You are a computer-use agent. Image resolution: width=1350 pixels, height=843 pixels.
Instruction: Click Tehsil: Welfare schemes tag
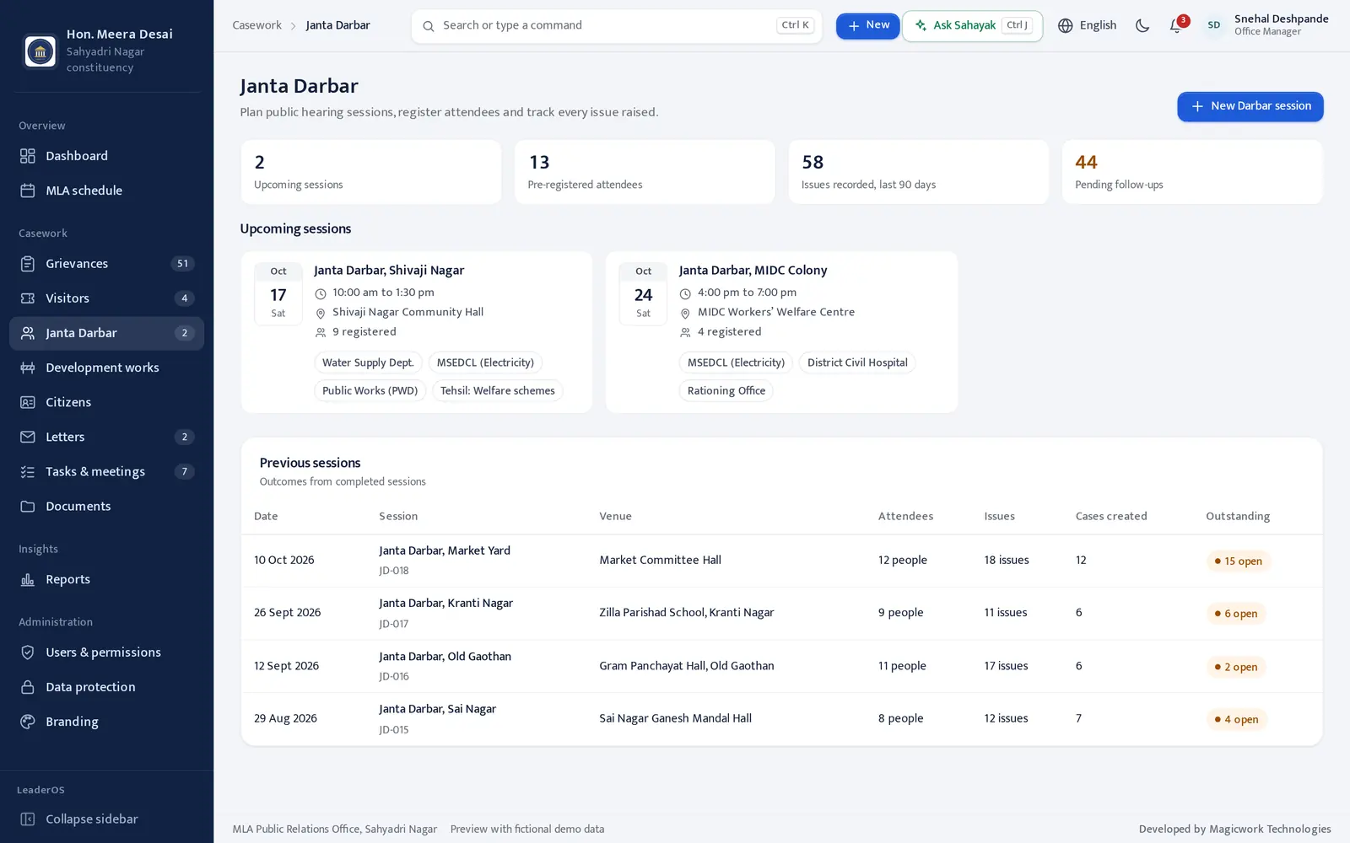tap(498, 390)
